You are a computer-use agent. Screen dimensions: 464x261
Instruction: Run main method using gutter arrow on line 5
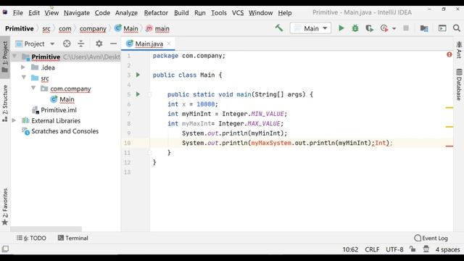[138, 94]
